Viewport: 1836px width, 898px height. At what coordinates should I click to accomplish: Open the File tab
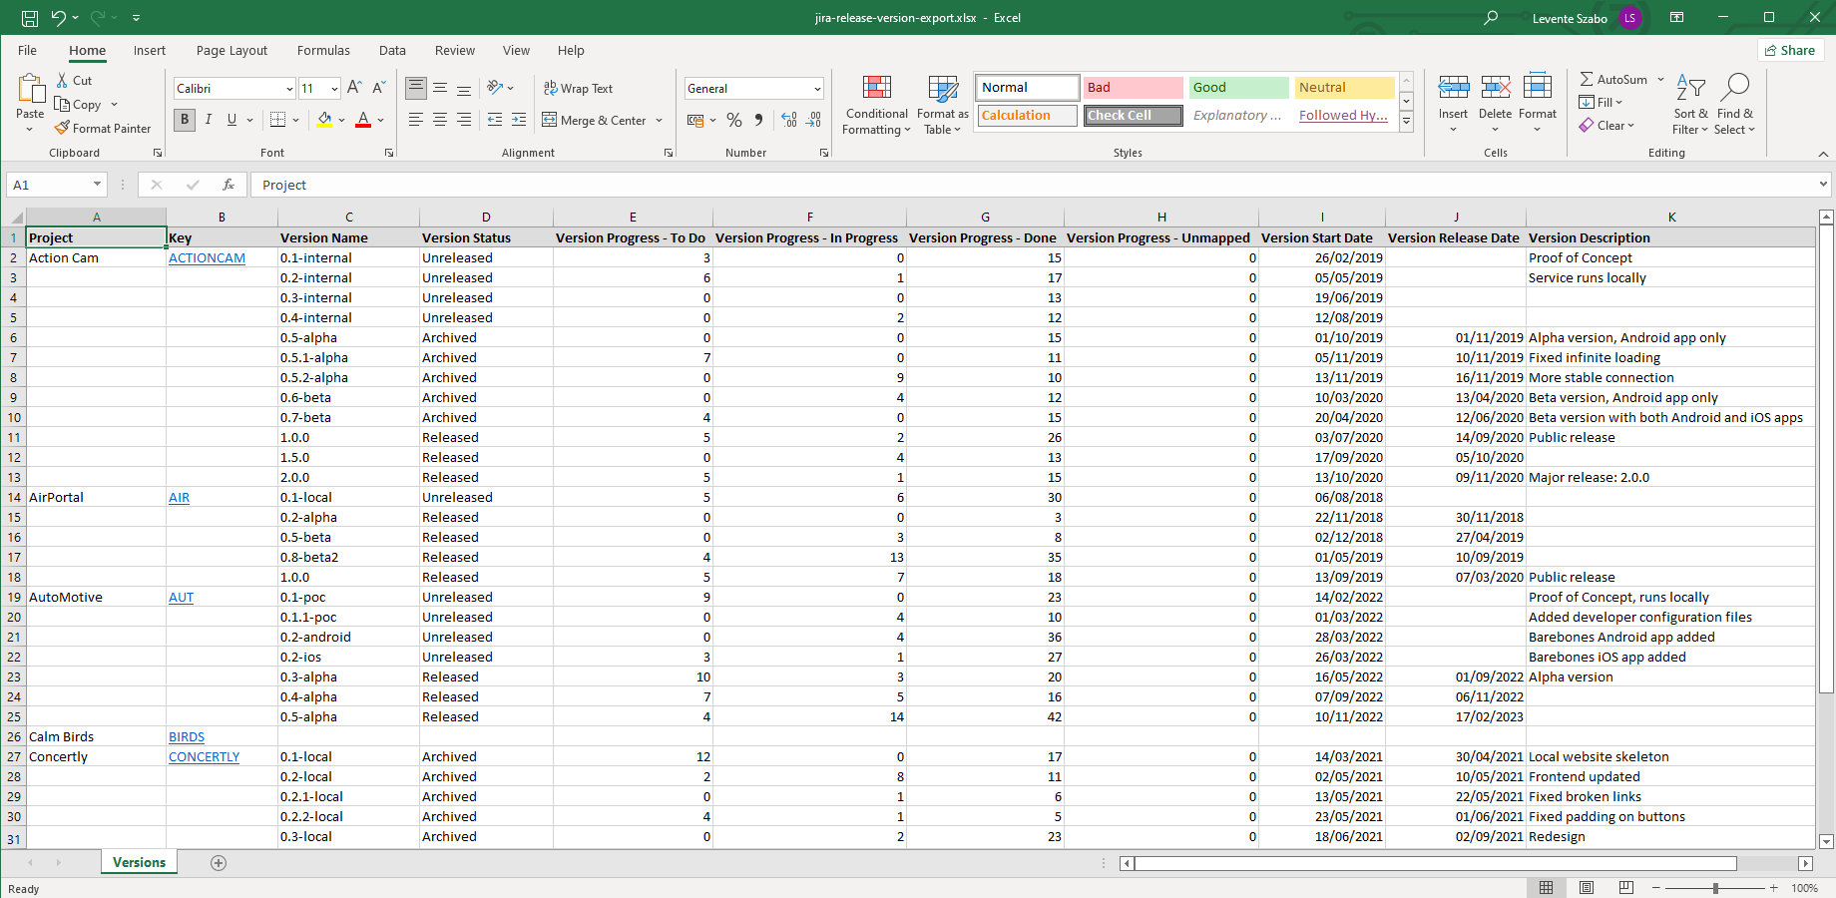click(28, 51)
